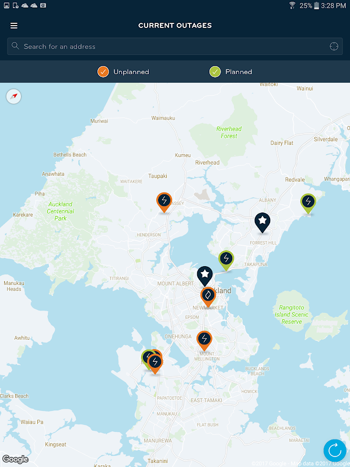Viewport: 350px width, 467px height.
Task: Tap the Planned label text
Action: [x=239, y=72]
